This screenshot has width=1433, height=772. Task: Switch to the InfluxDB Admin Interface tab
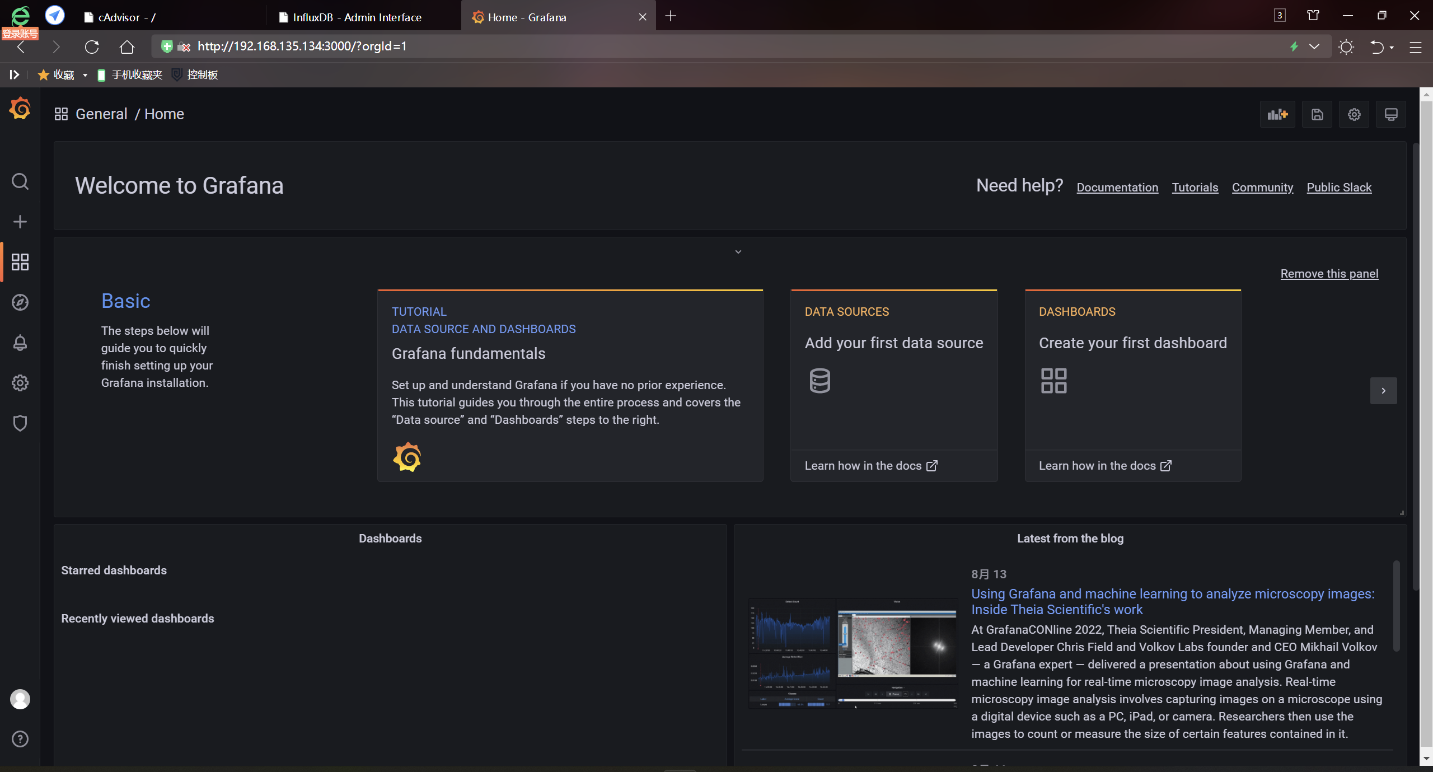coord(364,17)
